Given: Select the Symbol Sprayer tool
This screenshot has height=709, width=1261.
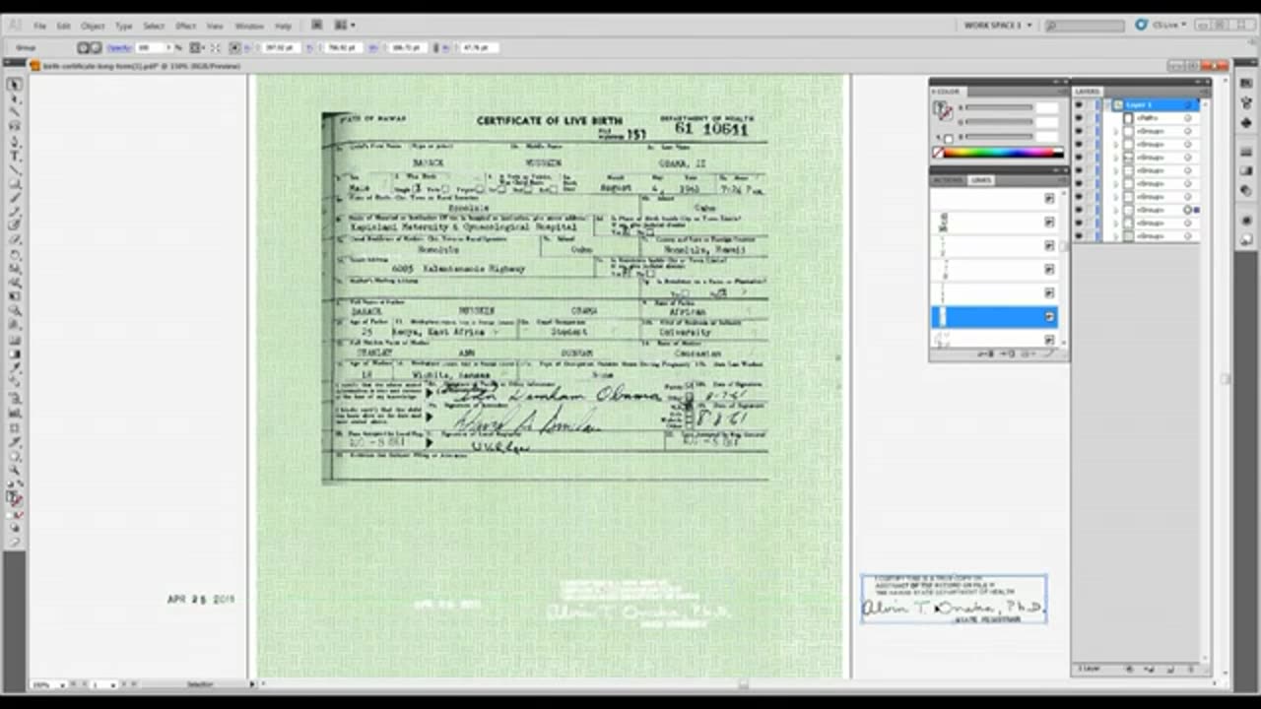Looking at the screenshot, I should coord(15,398).
